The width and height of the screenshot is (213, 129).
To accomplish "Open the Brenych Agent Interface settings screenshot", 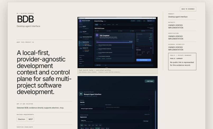I will [x=118, y=103].
